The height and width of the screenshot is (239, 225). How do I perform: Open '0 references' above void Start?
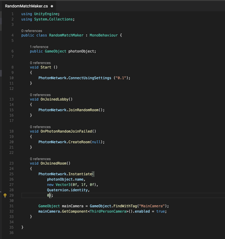(40, 63)
